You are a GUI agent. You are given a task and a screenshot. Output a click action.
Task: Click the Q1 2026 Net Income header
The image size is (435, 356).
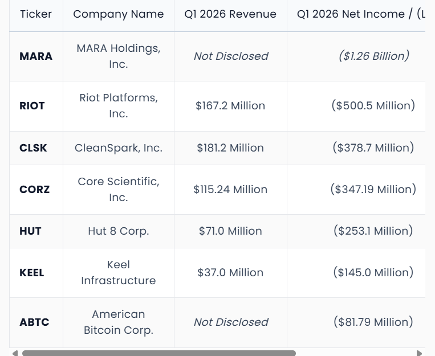coord(356,14)
